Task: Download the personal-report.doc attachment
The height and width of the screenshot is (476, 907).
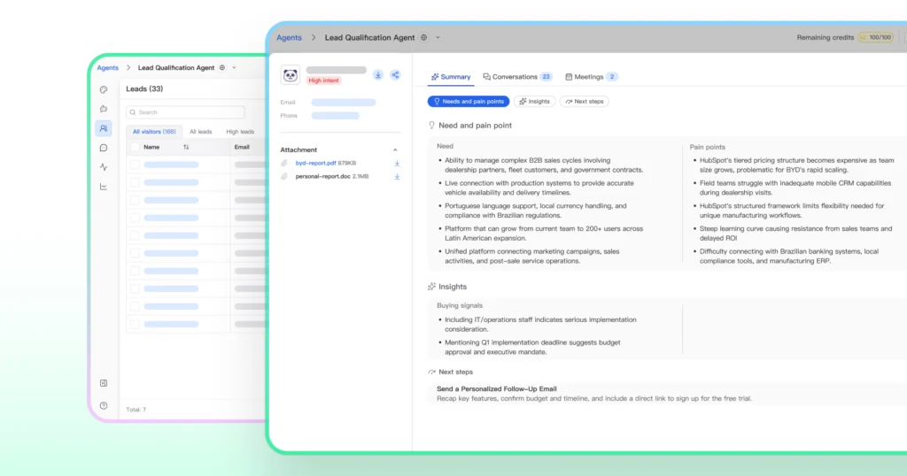Action: pos(397,177)
